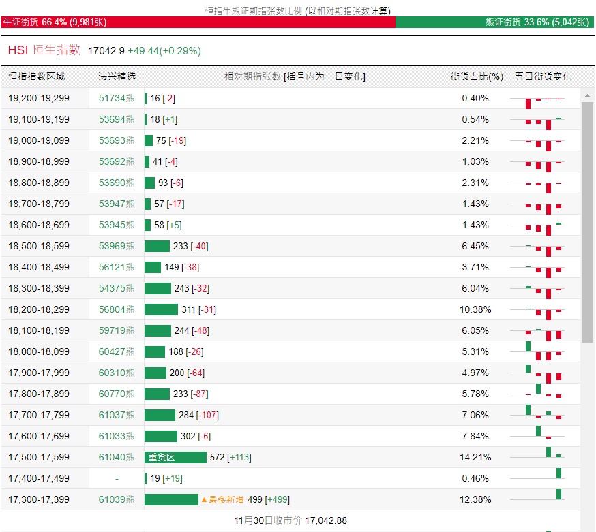Click the 53969熊 link in the 18,500-18,599 row
Image resolution: width=596 pixels, height=532 pixels.
[x=117, y=246]
